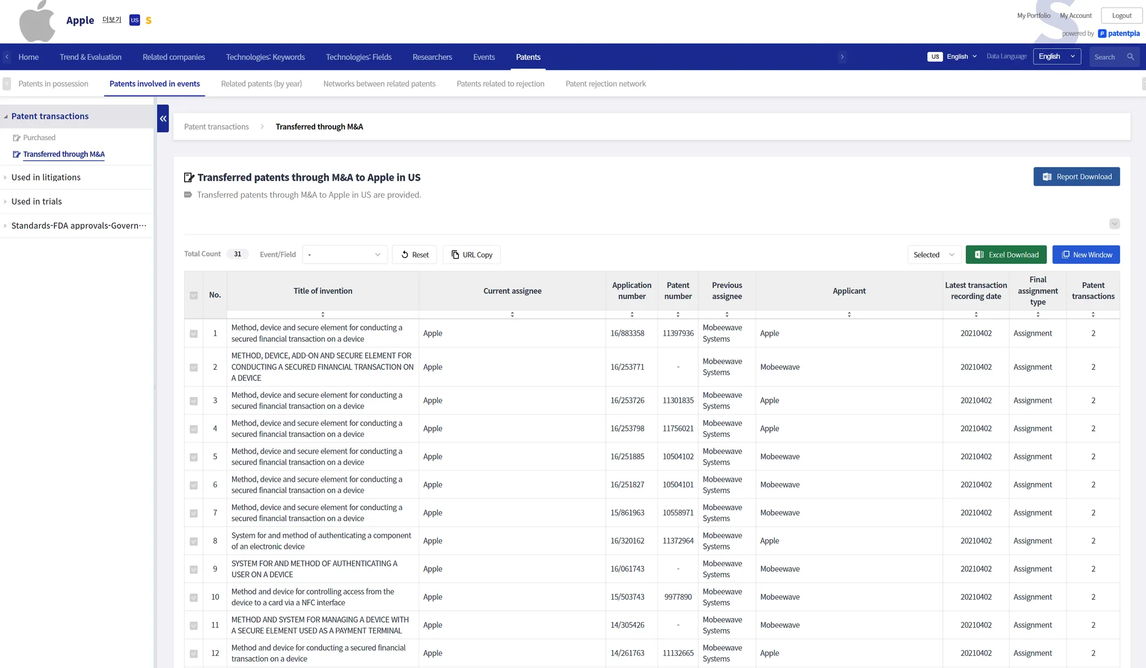Viewport: 1146px width, 668px height.
Task: Open the Selected dropdown
Action: tap(933, 255)
